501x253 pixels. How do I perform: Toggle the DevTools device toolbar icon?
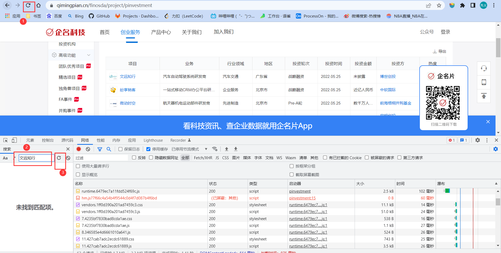click(14, 140)
